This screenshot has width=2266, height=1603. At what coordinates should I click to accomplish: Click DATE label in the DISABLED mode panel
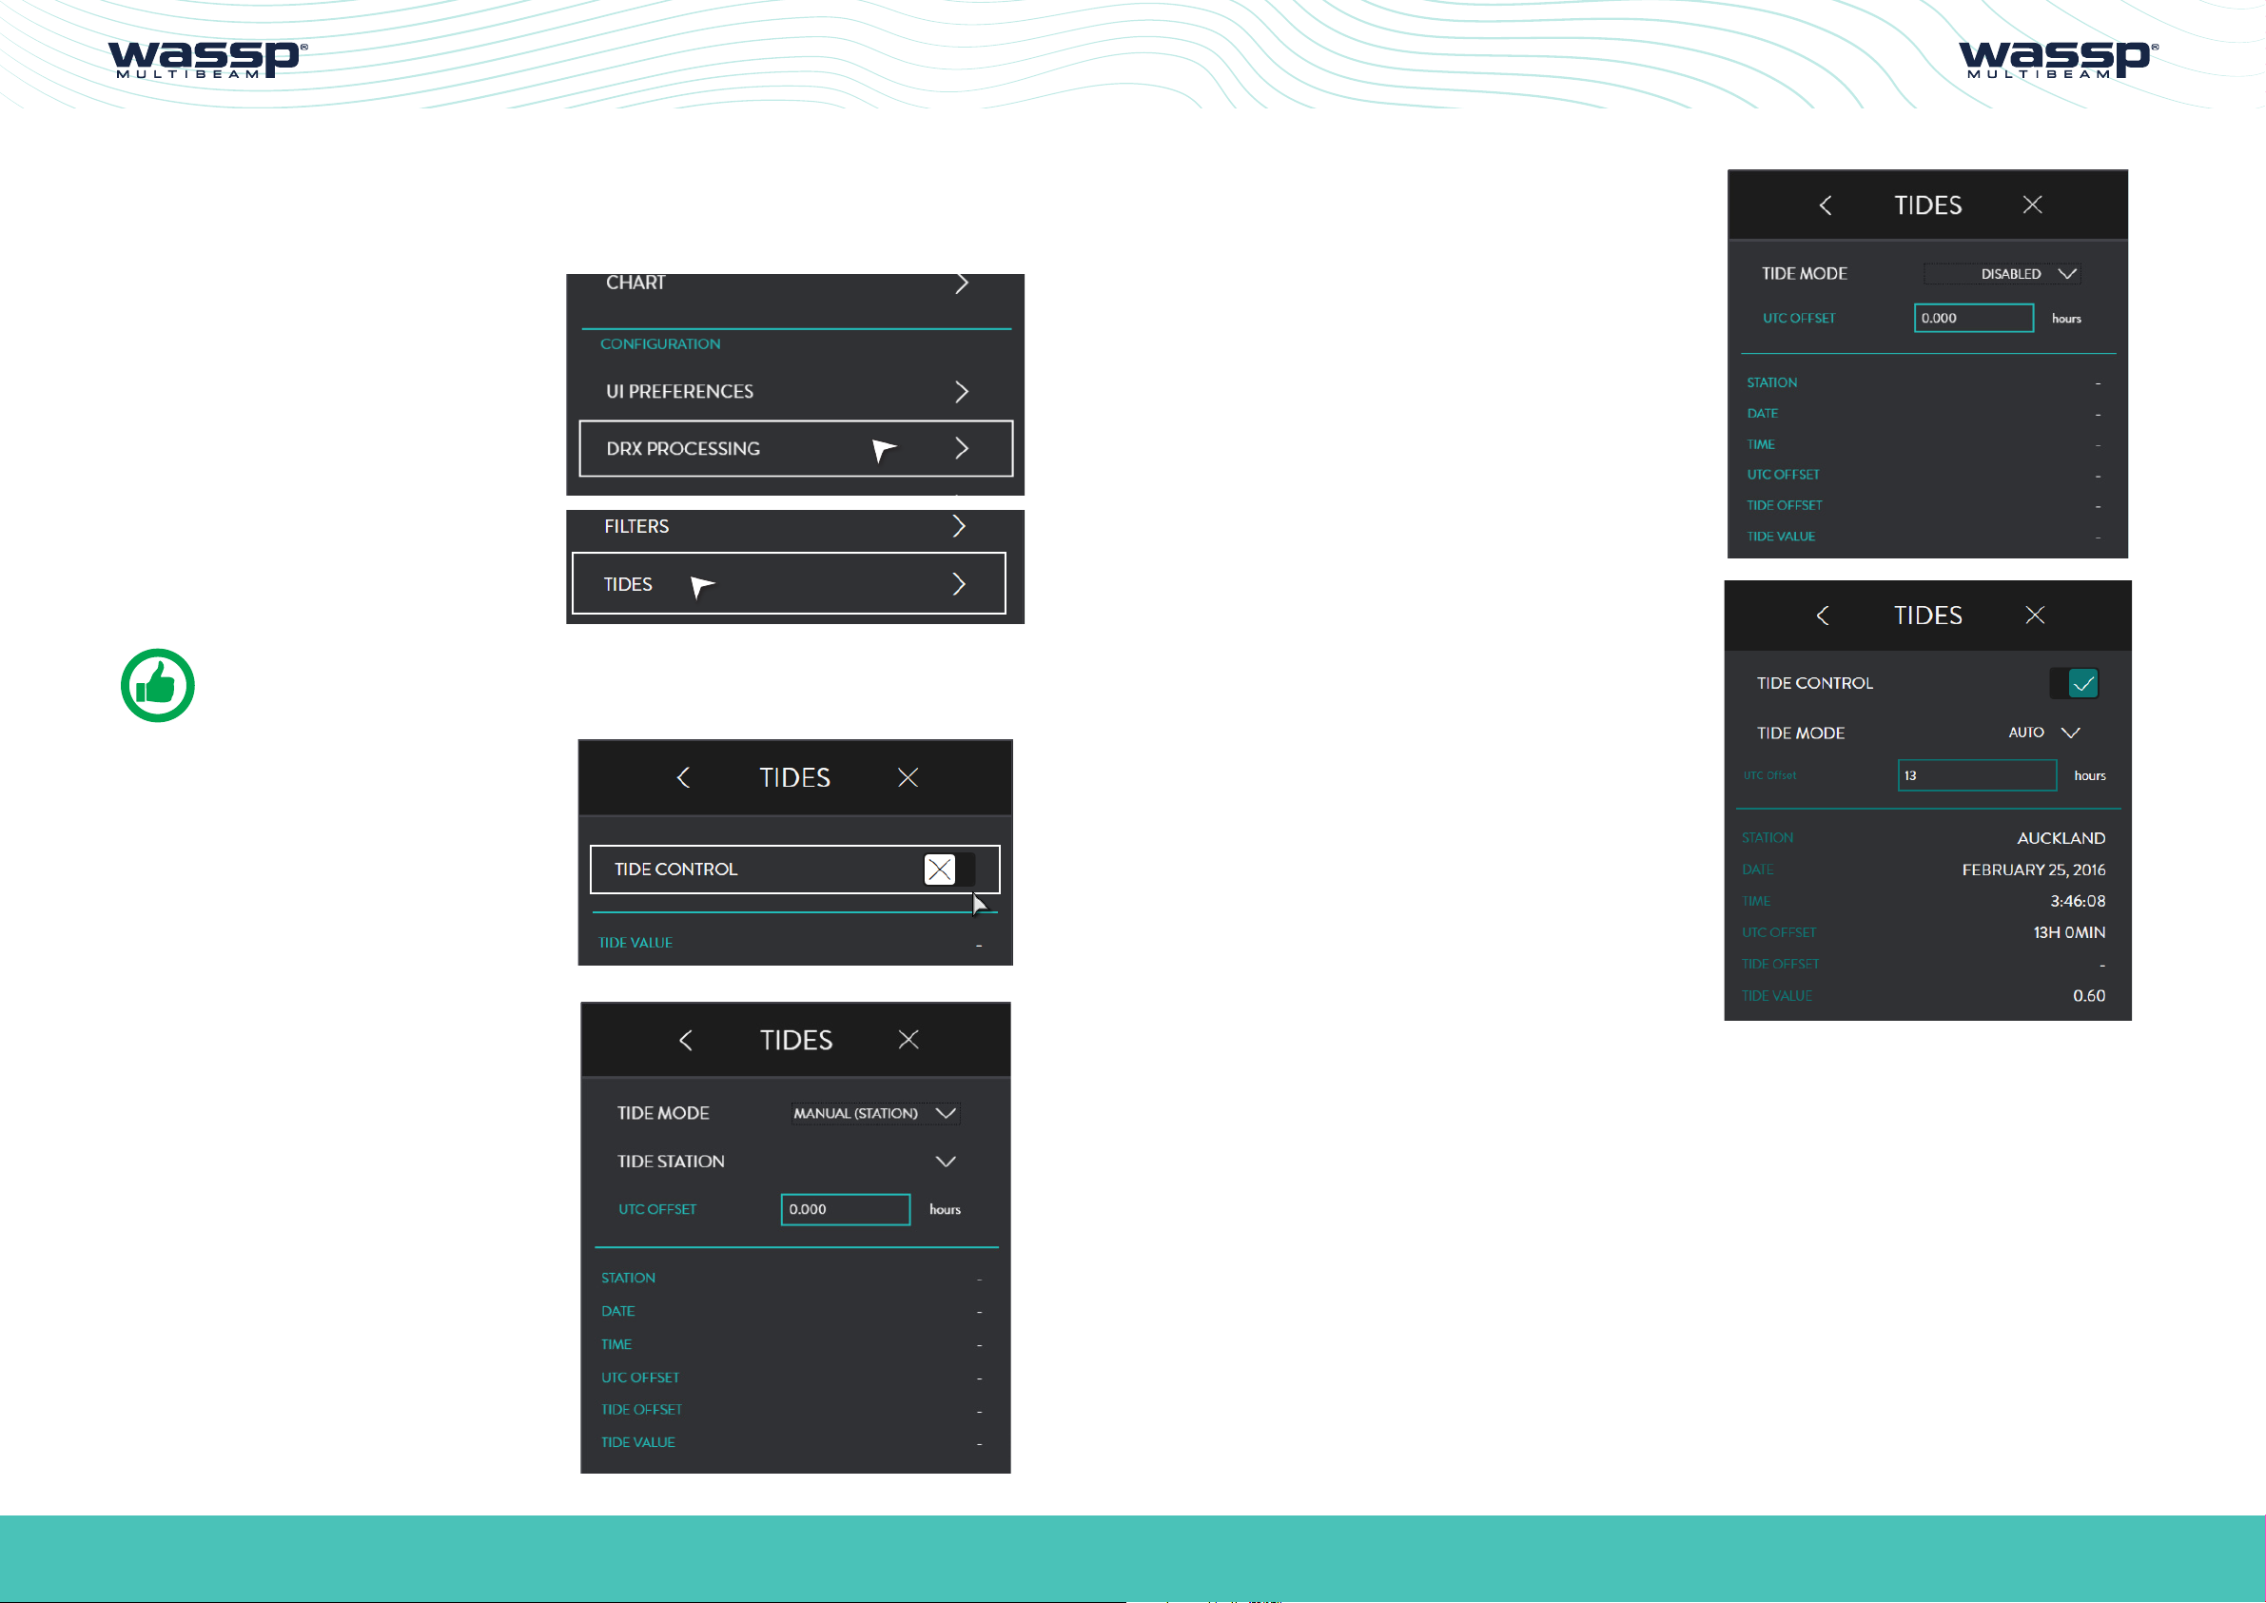click(x=1762, y=414)
